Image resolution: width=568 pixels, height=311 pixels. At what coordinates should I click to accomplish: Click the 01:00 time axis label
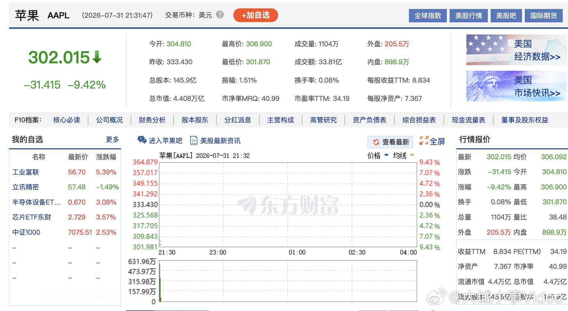click(x=297, y=252)
